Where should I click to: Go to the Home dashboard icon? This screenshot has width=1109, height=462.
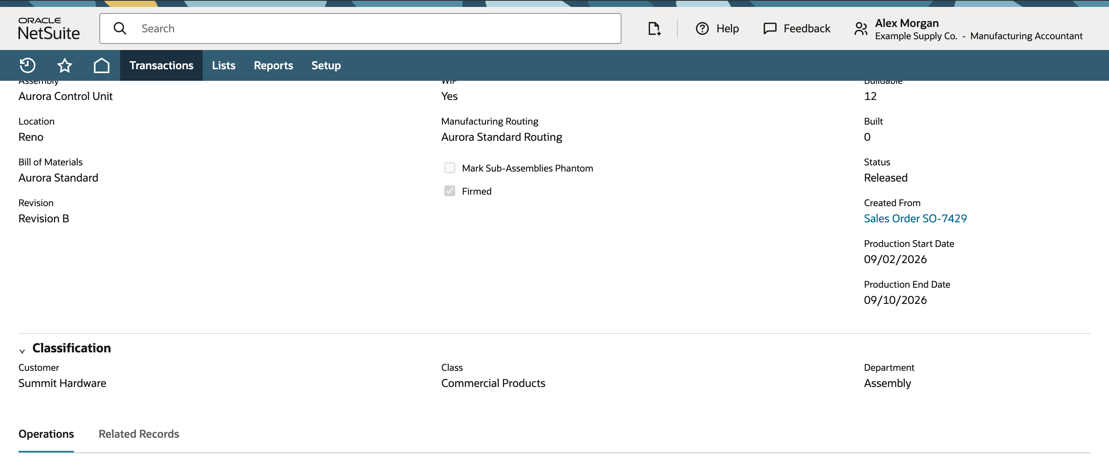(102, 65)
